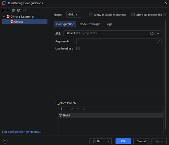Enable Allow multiple instances

[90, 15]
